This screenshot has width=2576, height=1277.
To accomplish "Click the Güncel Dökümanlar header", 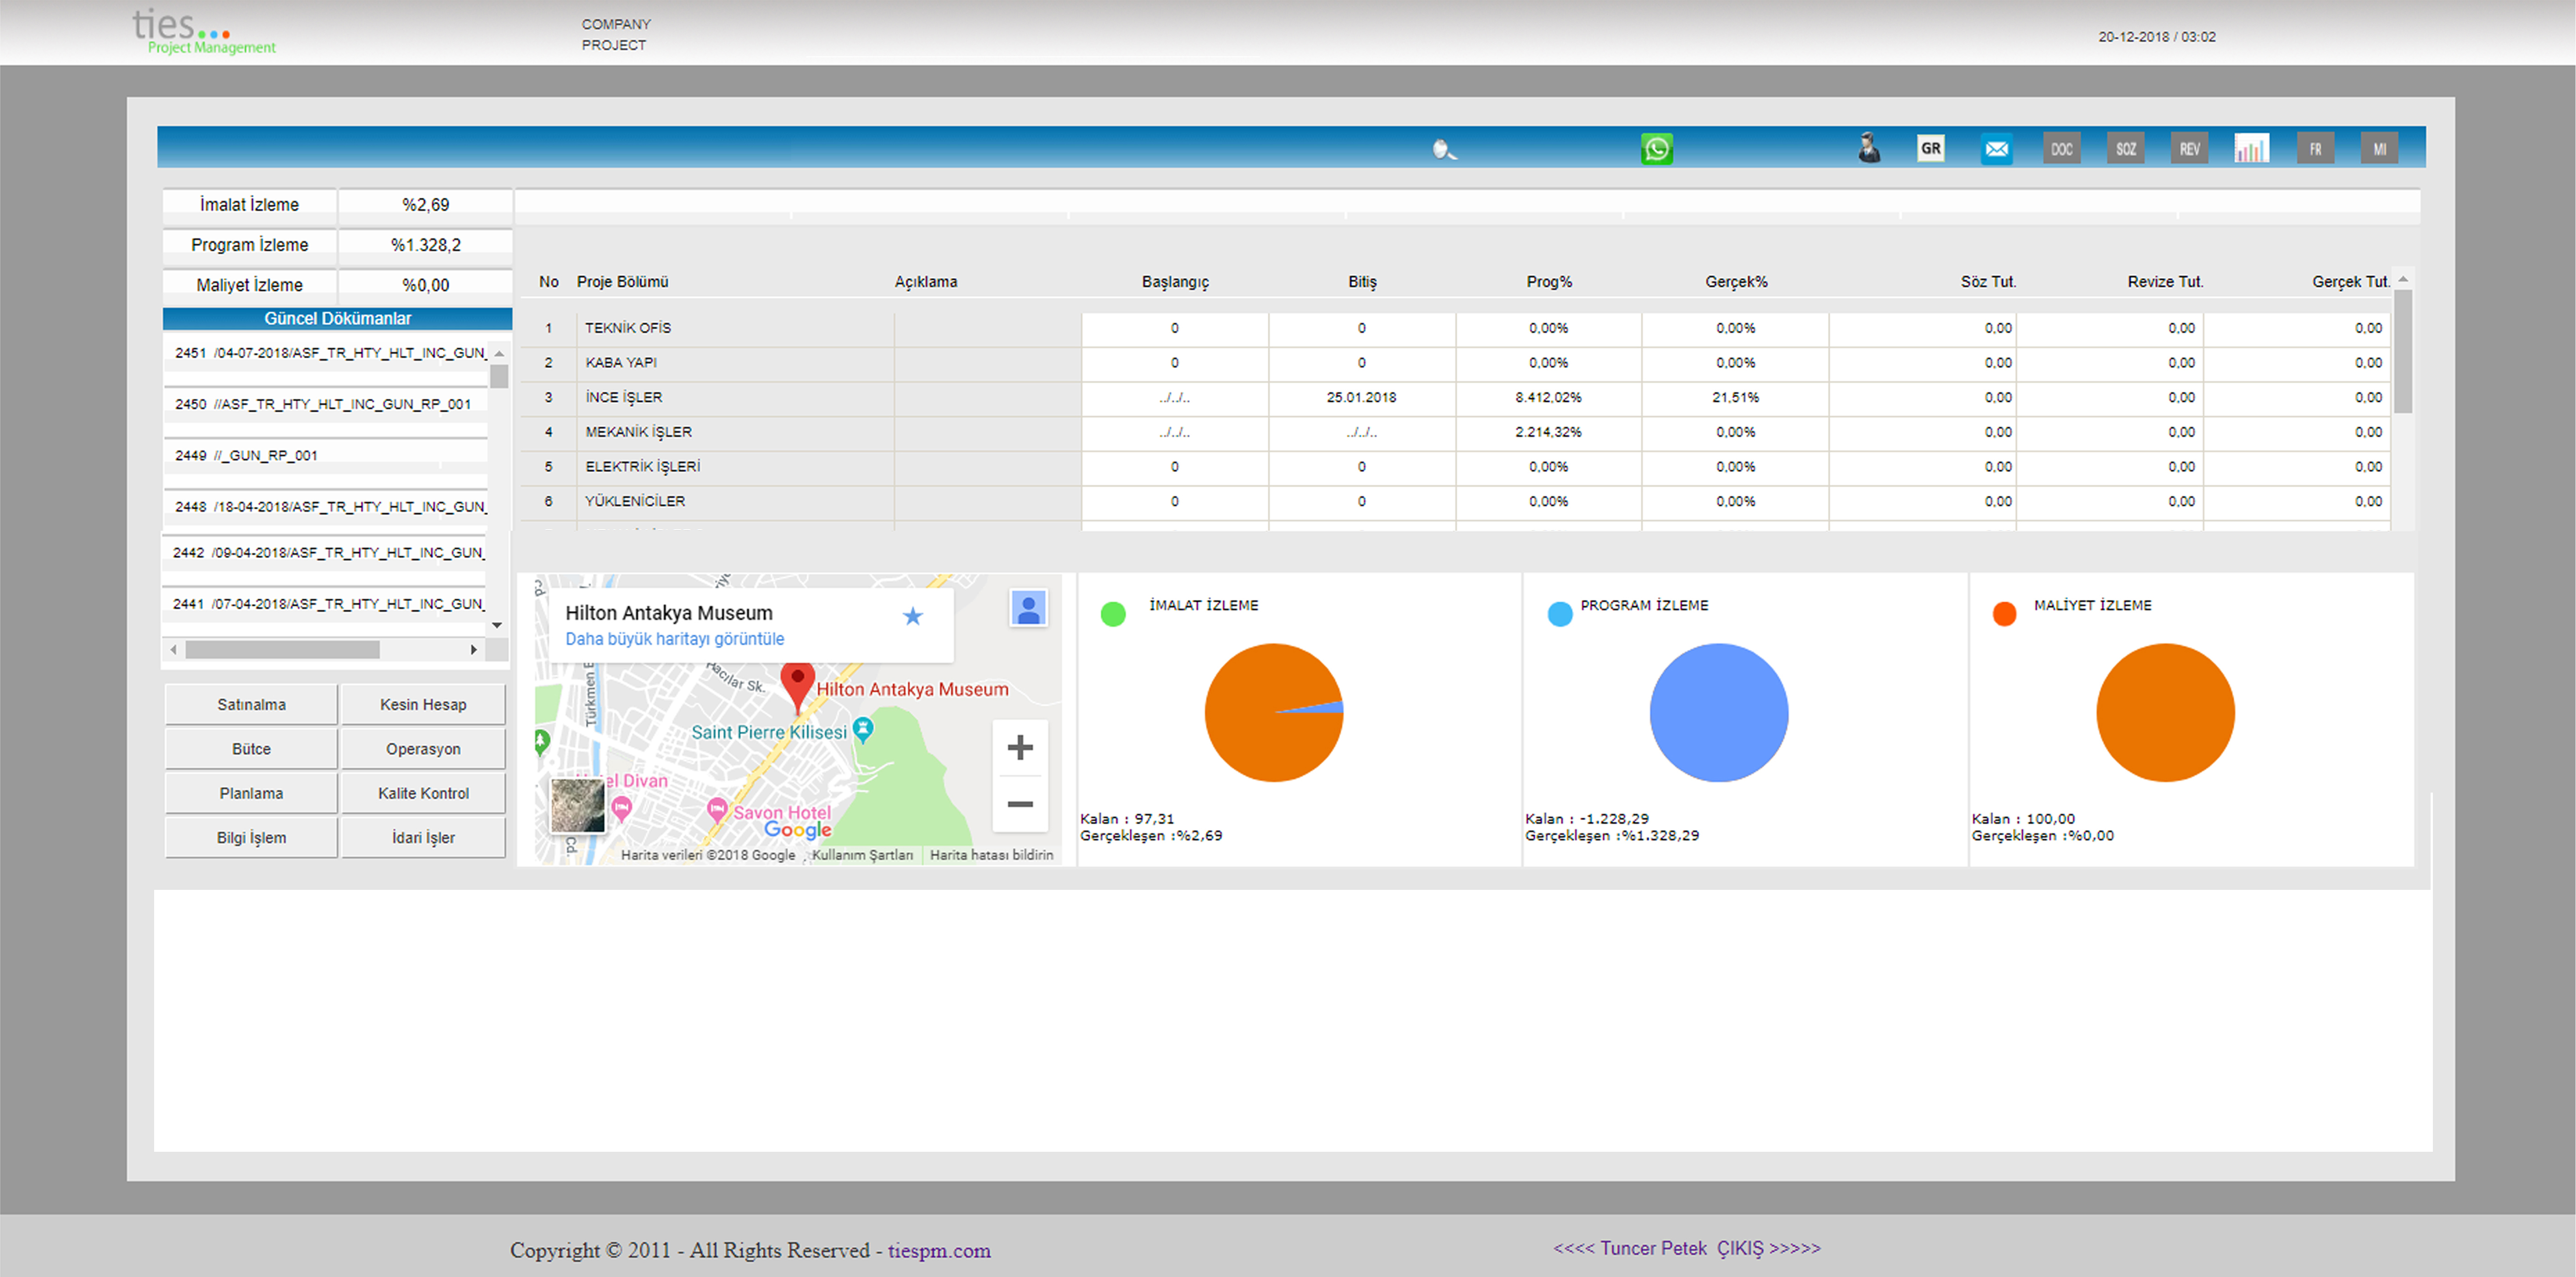I will (x=337, y=319).
